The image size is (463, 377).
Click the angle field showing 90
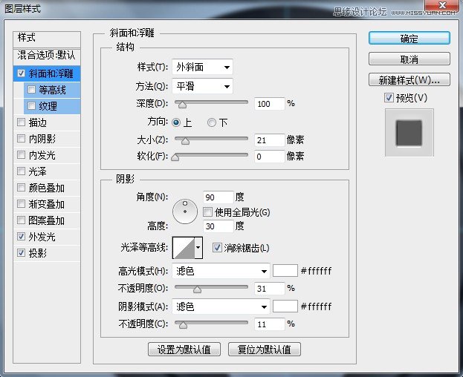tap(218, 197)
